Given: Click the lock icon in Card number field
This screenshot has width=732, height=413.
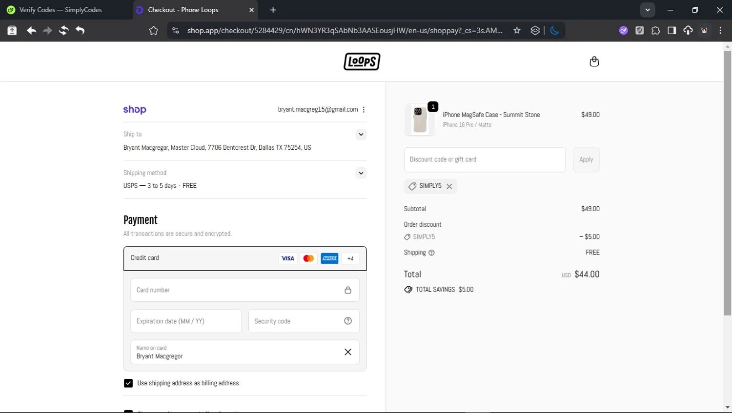Looking at the screenshot, I should [x=348, y=290].
